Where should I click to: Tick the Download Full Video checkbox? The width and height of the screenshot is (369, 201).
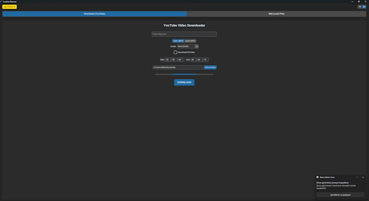click(175, 52)
